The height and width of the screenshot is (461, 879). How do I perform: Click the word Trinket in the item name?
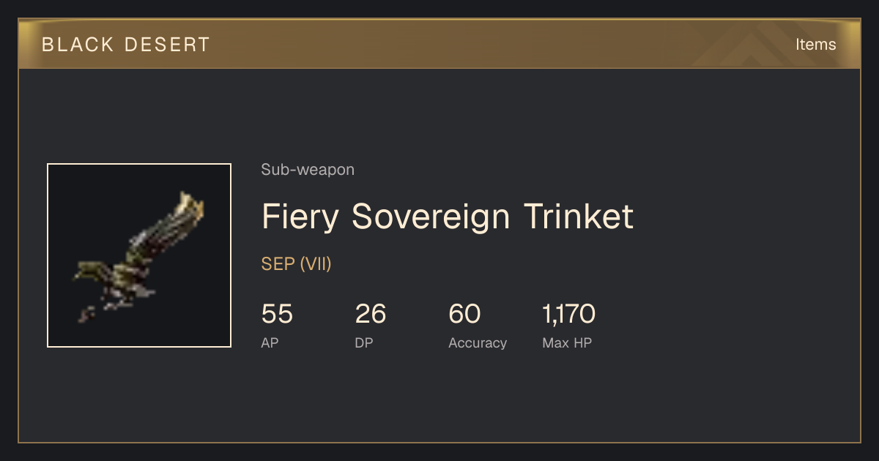pyautogui.click(x=578, y=217)
